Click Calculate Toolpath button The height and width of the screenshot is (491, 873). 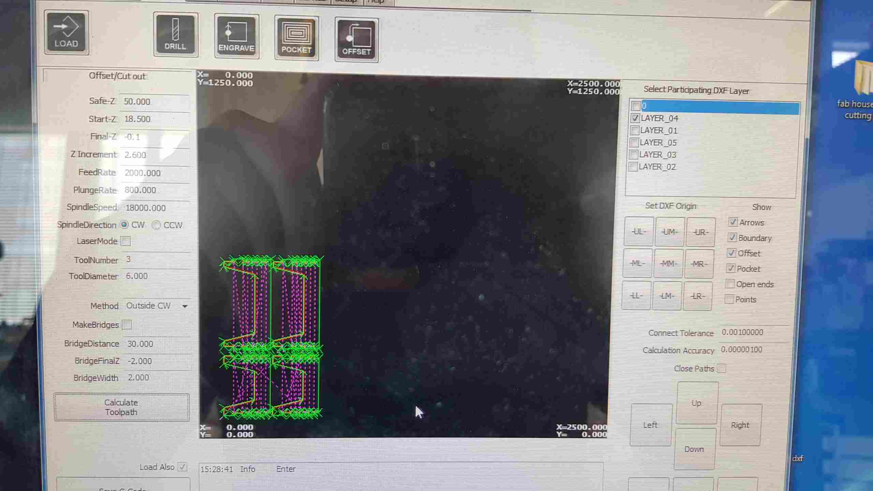click(x=121, y=407)
